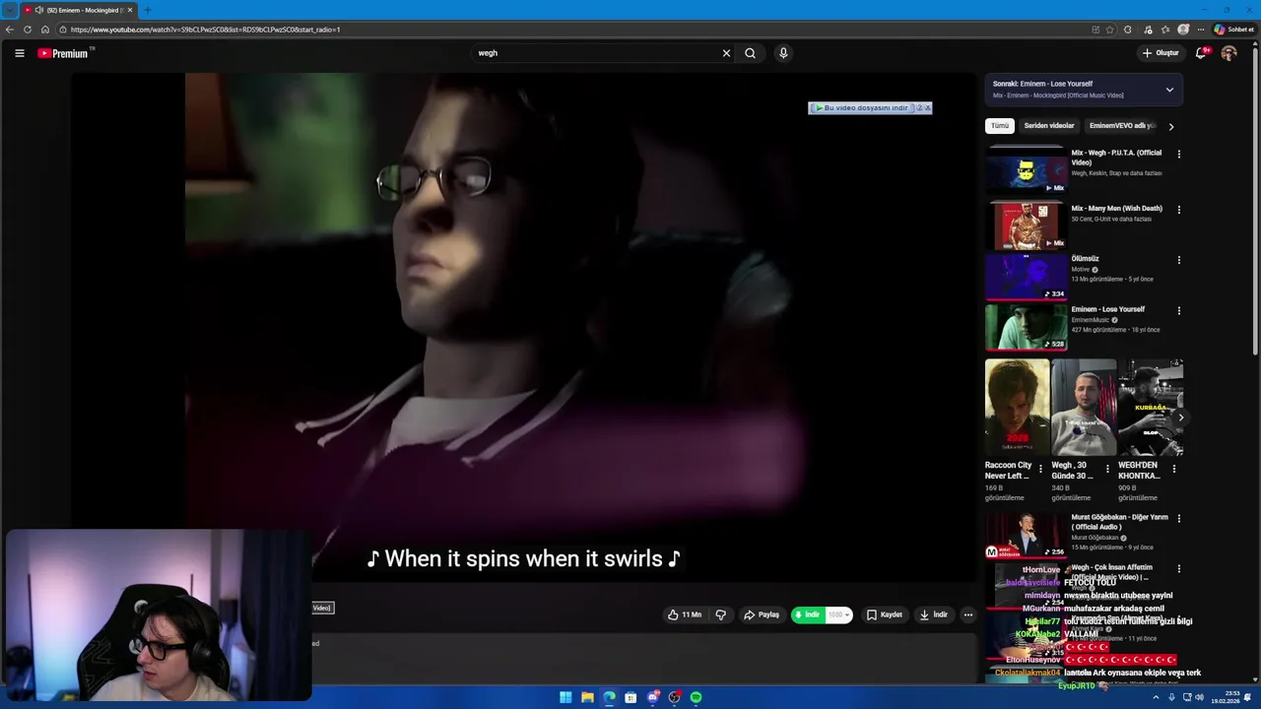The height and width of the screenshot is (709, 1261).
Task: Select the browser address bar URL
Action: pyautogui.click(x=205, y=30)
